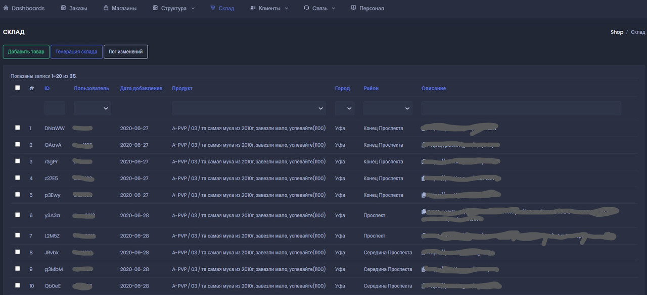Open the Район filter dropdown
This screenshot has width=647, height=295.
click(x=388, y=108)
